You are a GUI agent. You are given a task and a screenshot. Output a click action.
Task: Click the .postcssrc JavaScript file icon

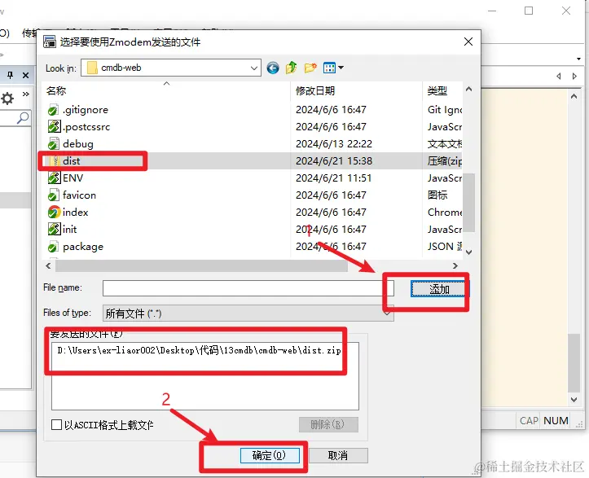coord(54,126)
